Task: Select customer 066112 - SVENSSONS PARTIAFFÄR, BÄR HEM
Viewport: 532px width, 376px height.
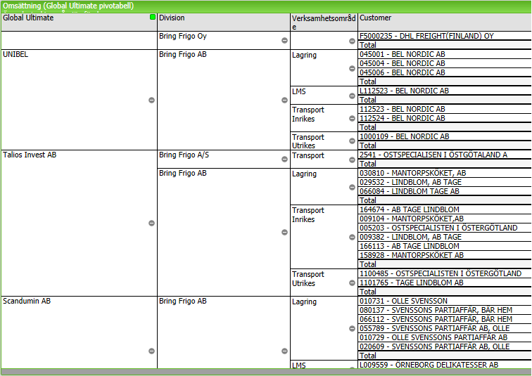Action: pyautogui.click(x=445, y=320)
